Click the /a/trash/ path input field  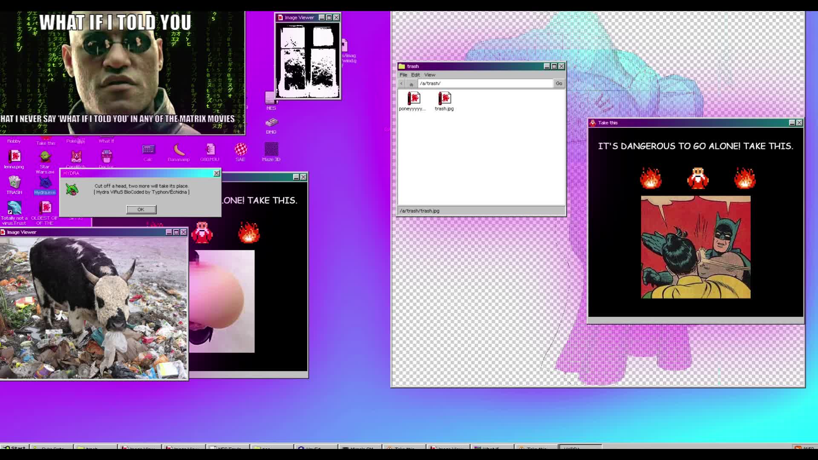485,83
